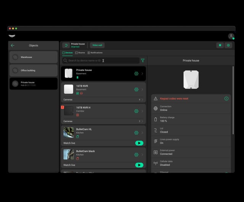Click the back arrow in Objects panel
The width and height of the screenshot is (244, 202).
pos(13,45)
